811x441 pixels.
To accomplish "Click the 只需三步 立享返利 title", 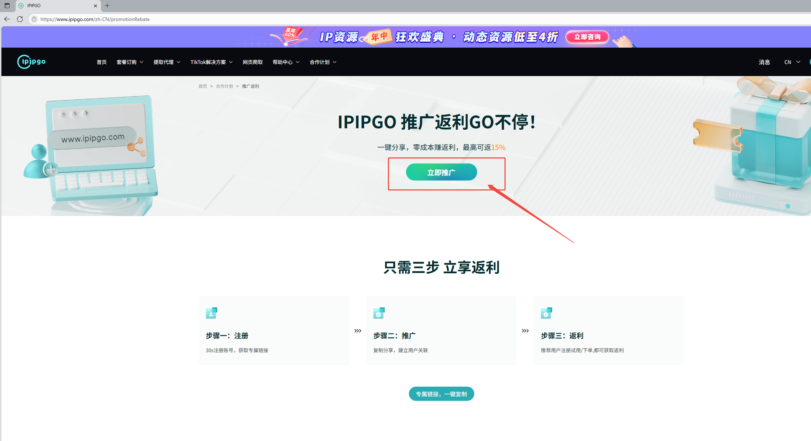I will 441,268.
